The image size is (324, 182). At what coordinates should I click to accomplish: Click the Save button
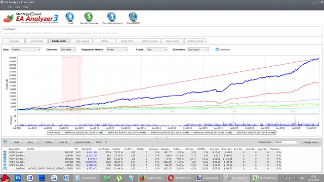[30, 142]
